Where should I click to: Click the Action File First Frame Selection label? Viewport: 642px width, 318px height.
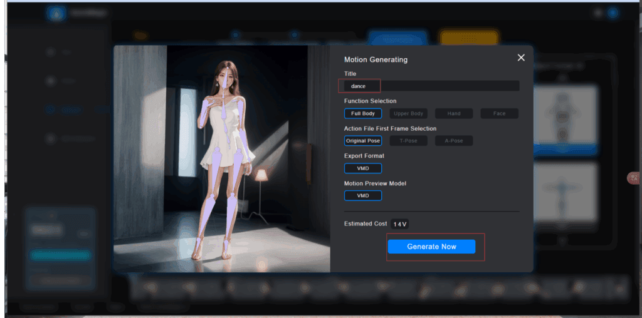click(x=390, y=128)
